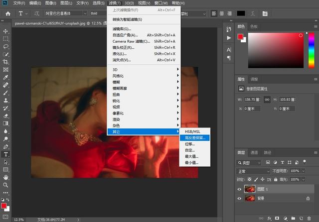Select the Healing Brush tool
Viewport: 319px width, 222px height.
(5, 85)
